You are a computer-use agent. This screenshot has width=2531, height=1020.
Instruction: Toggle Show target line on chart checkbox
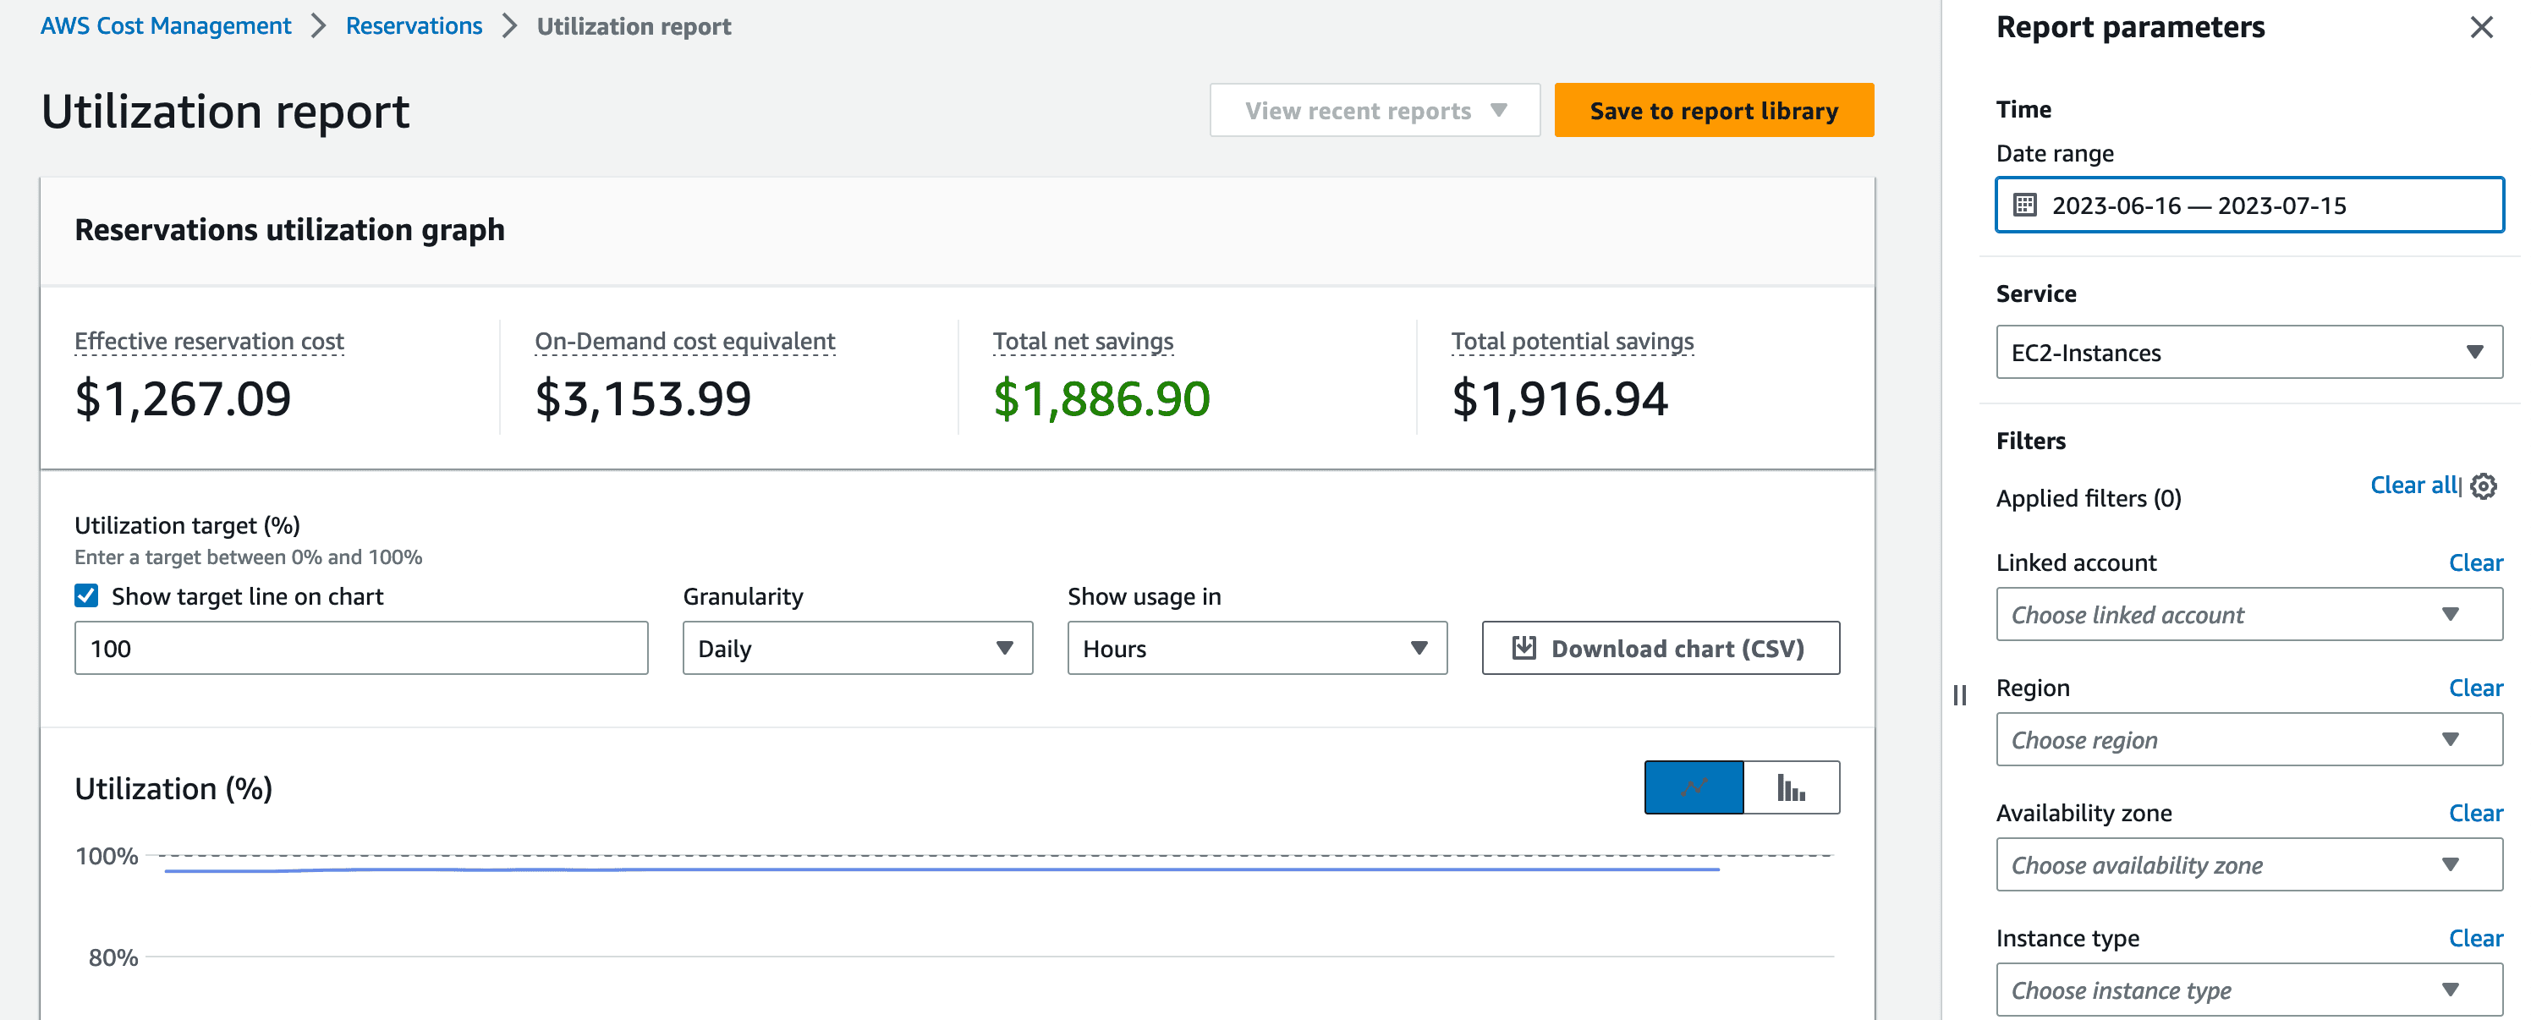[87, 595]
